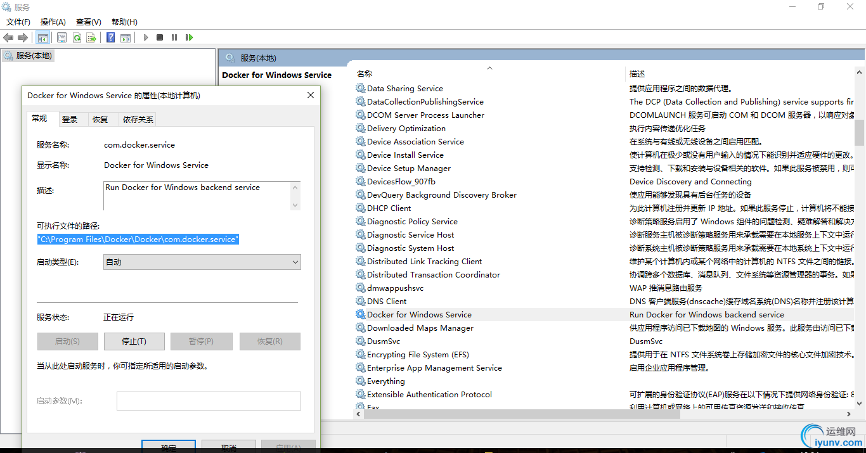Viewport: 866px width, 453px height.
Task: Click the description box scroll-down arrow
Action: pos(295,205)
